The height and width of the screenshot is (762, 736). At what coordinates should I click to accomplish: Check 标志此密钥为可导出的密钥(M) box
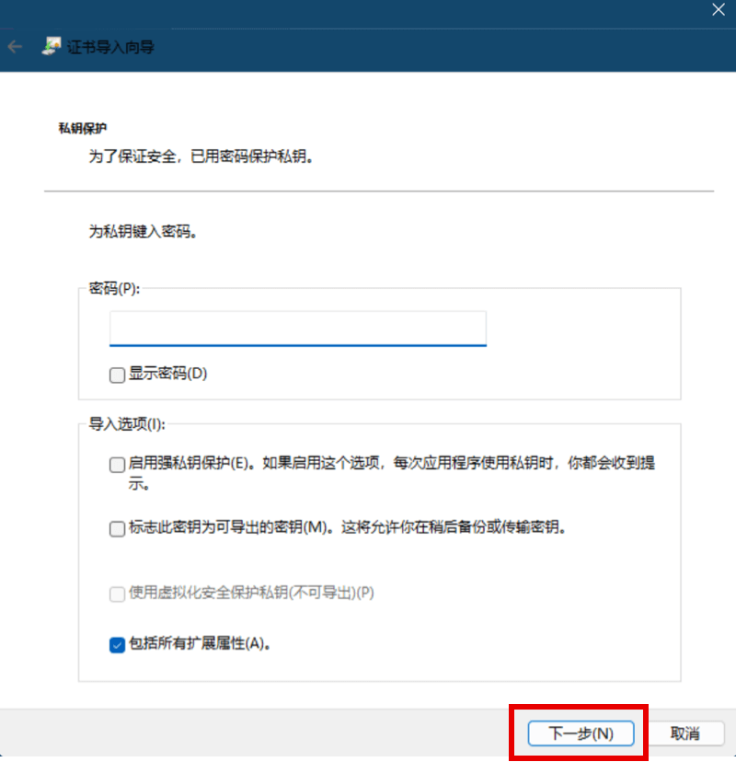tap(117, 528)
